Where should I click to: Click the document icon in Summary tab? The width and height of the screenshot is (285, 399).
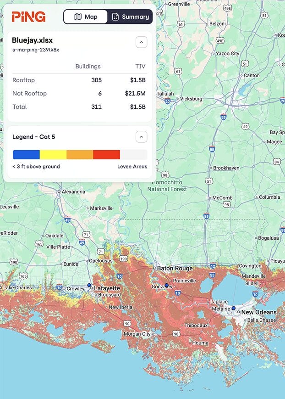(115, 17)
